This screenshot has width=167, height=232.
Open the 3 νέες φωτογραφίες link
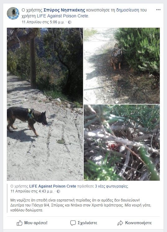tap(111, 186)
